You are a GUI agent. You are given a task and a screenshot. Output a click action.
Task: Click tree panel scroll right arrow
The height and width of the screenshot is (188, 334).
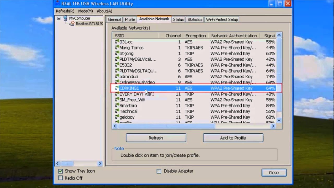tap(100, 163)
